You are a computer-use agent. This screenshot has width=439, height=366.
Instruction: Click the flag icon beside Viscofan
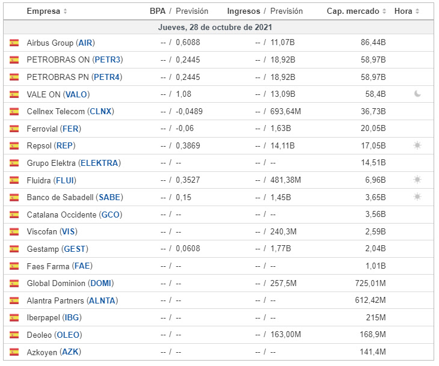[14, 232]
